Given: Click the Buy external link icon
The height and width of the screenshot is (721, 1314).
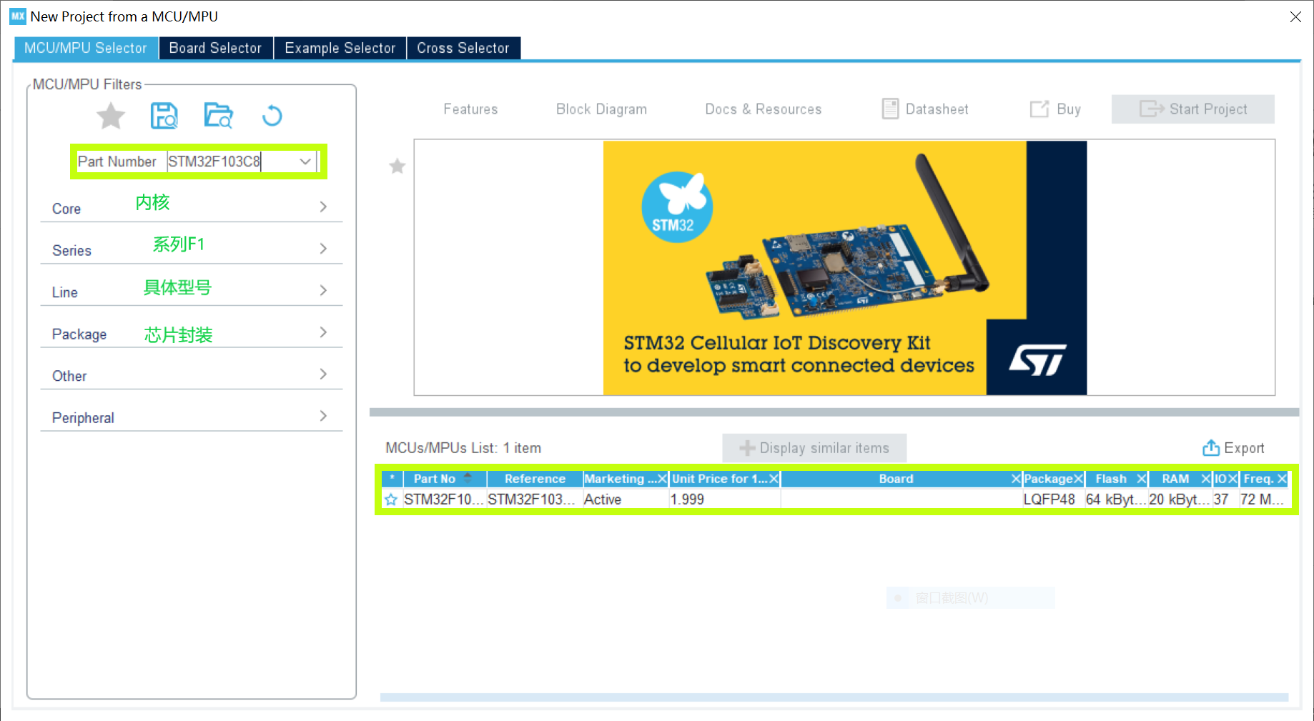Looking at the screenshot, I should pyautogui.click(x=1039, y=109).
